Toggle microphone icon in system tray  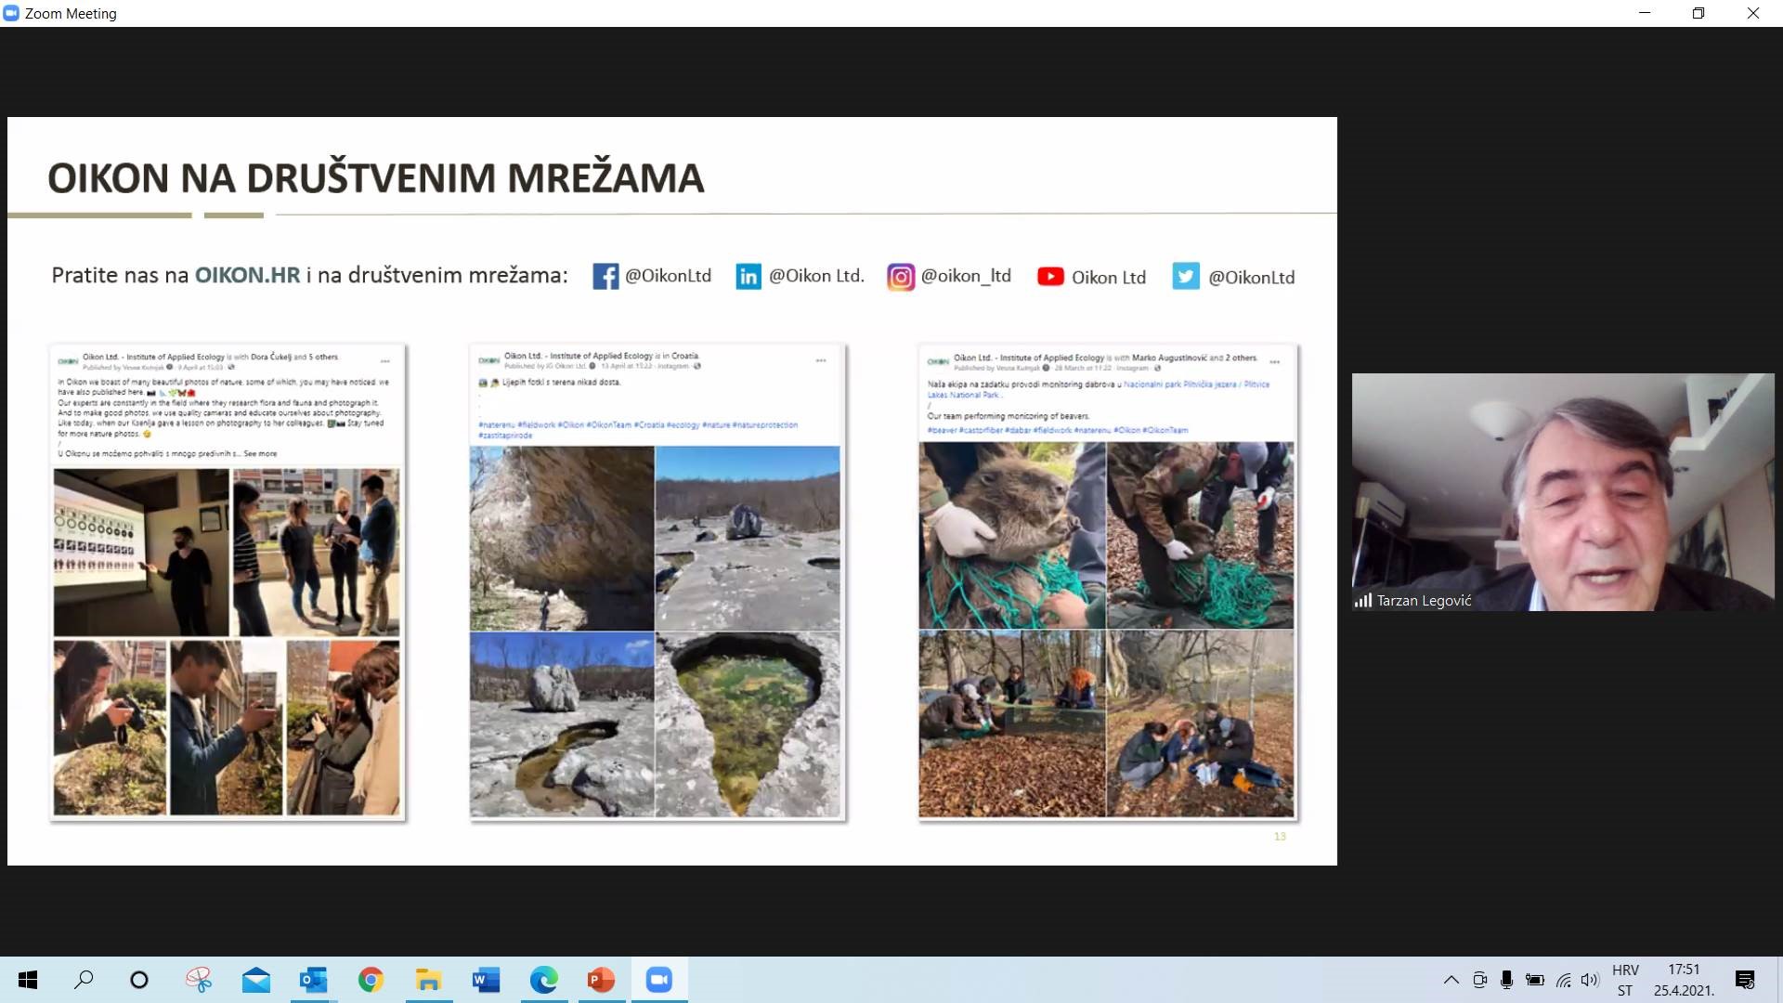click(x=1506, y=980)
